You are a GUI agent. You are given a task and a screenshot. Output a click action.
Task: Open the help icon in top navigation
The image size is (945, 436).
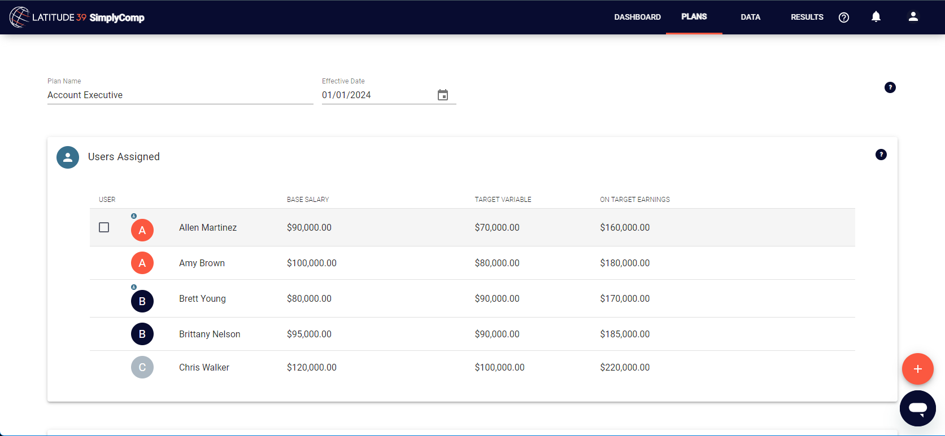coord(843,17)
